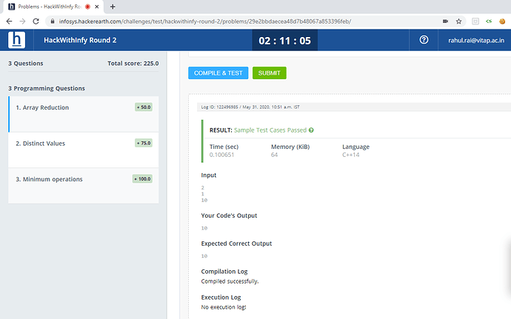
Task: Click the Total score: 225.0 text
Action: pyautogui.click(x=133, y=63)
